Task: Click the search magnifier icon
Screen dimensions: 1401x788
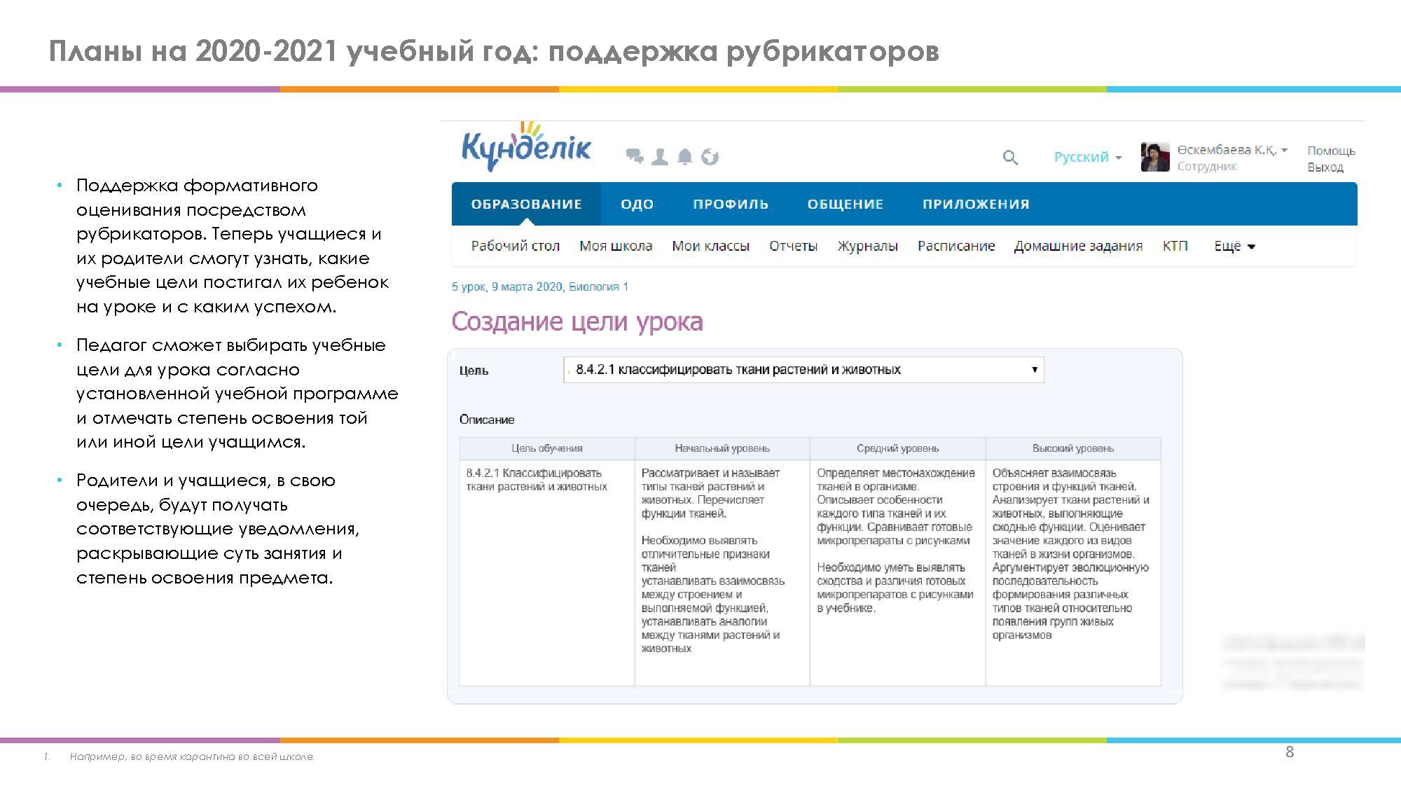Action: [x=1009, y=158]
